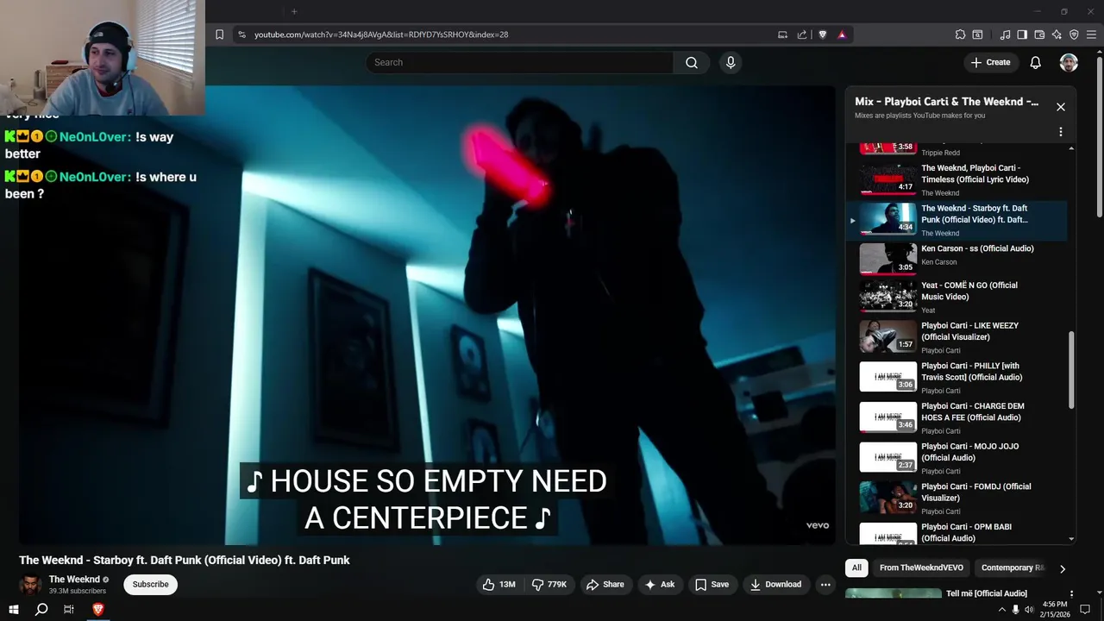Image resolution: width=1104 pixels, height=621 pixels.
Task: Open Windows taskbar search
Action: pos(41,609)
